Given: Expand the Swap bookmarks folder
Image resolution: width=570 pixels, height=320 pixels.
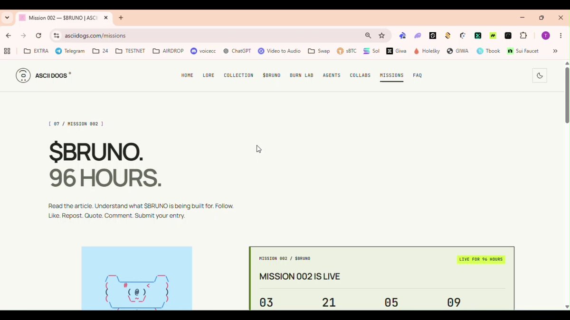Looking at the screenshot, I should (319, 51).
